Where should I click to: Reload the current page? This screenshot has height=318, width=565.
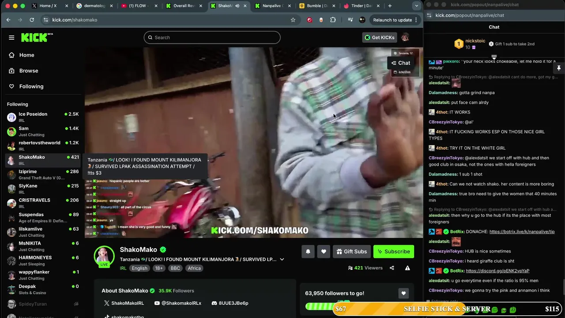tap(32, 20)
